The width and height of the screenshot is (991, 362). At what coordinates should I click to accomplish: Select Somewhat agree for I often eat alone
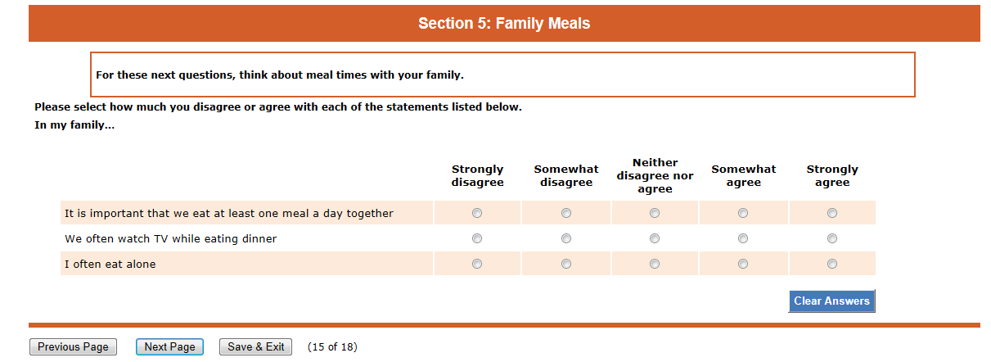point(743,264)
